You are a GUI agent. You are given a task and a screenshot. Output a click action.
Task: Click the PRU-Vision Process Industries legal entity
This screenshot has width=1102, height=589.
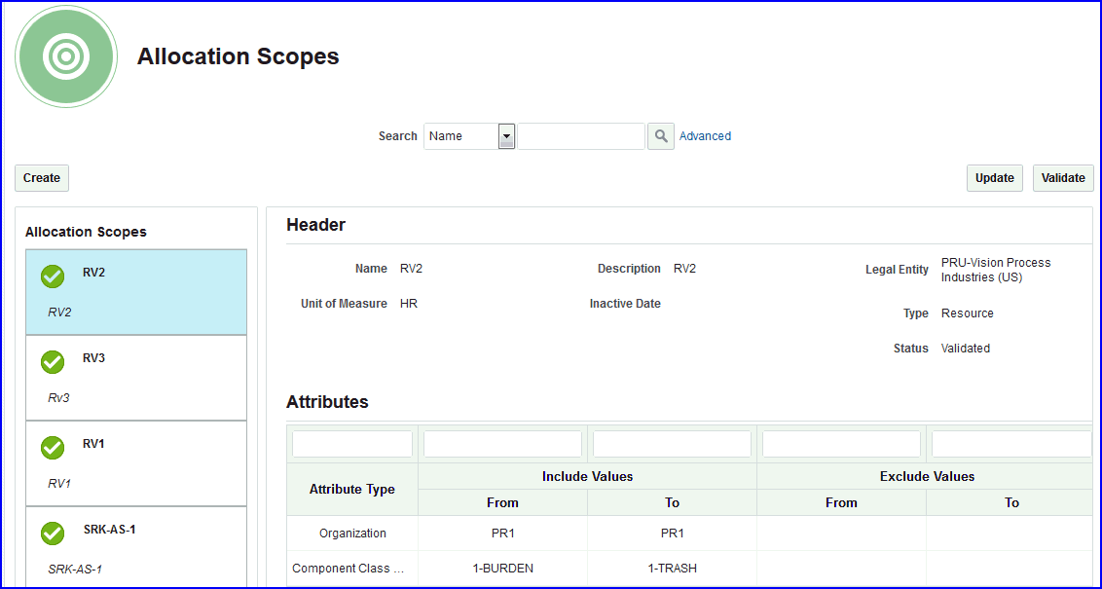[x=996, y=270]
